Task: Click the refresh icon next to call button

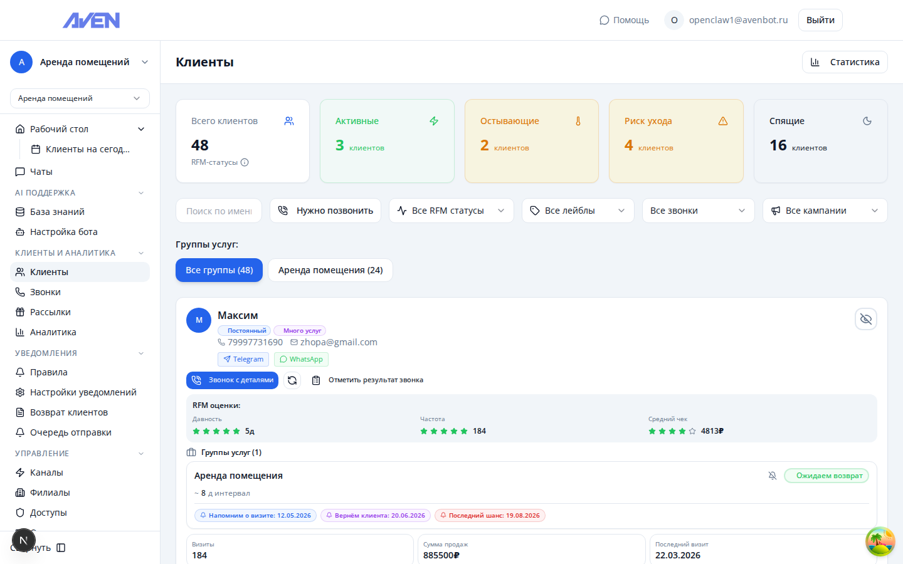Action: click(292, 380)
